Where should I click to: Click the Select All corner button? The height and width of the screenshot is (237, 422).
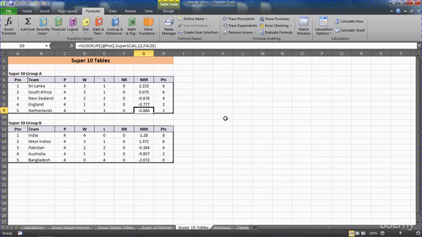tap(4, 53)
